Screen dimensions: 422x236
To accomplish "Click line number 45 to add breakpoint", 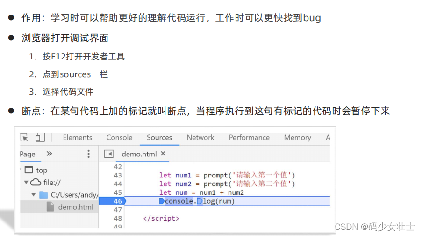I will click(118, 192).
